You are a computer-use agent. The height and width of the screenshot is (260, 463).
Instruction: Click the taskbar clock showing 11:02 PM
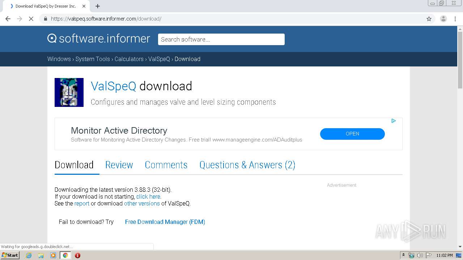pos(445,255)
